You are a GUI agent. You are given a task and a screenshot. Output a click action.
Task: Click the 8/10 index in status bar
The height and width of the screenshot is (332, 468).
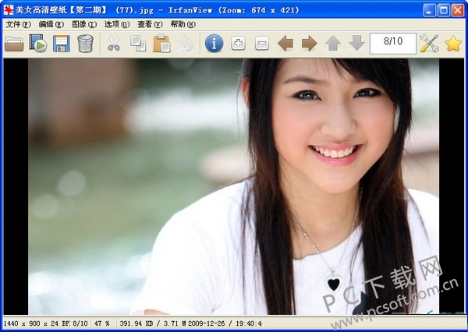coord(80,323)
